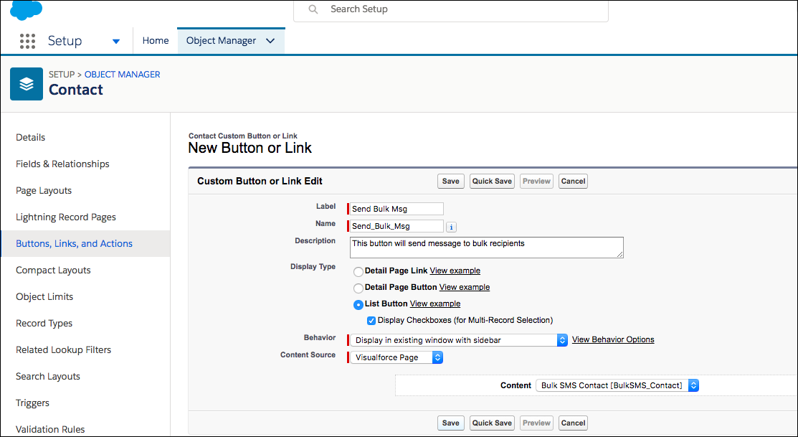Expand the Setup app dropdown arrow
This screenshot has width=798, height=437.
click(116, 41)
